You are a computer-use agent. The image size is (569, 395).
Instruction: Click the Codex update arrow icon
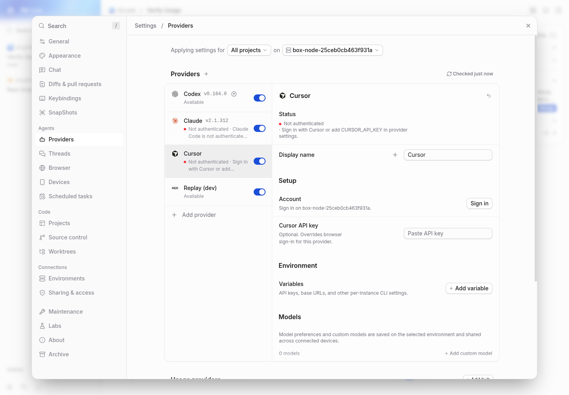click(234, 94)
